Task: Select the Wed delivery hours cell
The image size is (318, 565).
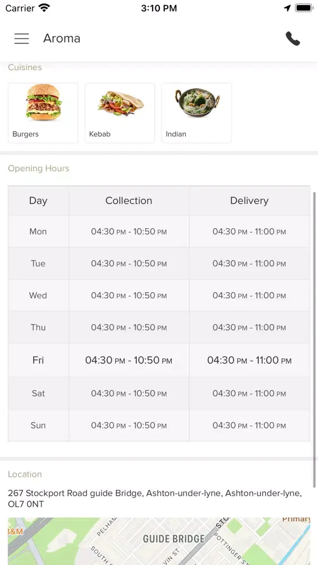Action: tap(249, 295)
